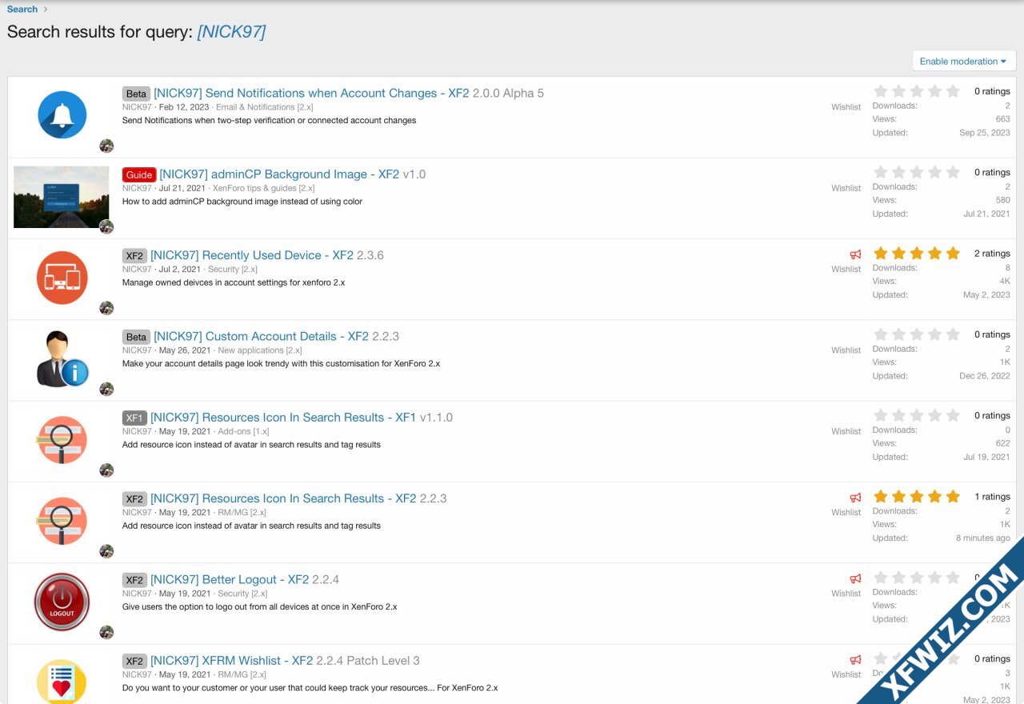Open XenForo tips & guides [2.x] category

264,188
